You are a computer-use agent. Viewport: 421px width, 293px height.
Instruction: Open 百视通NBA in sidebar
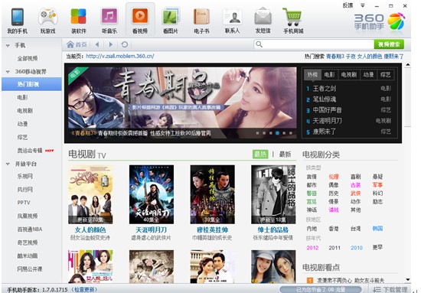(30, 230)
